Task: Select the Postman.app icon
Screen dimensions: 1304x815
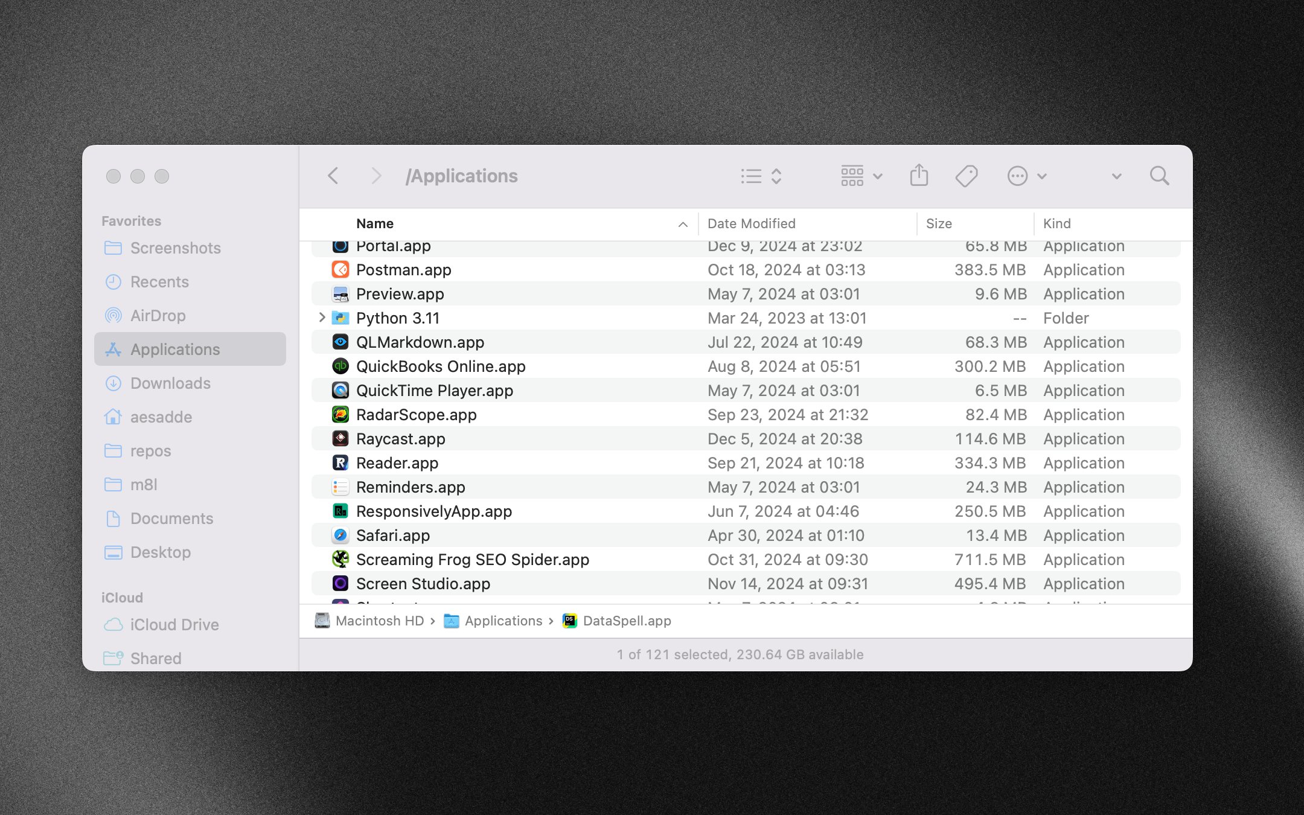Action: pyautogui.click(x=340, y=269)
